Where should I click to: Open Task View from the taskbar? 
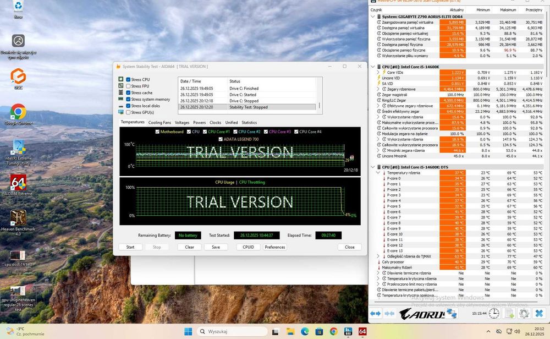tap(276, 331)
